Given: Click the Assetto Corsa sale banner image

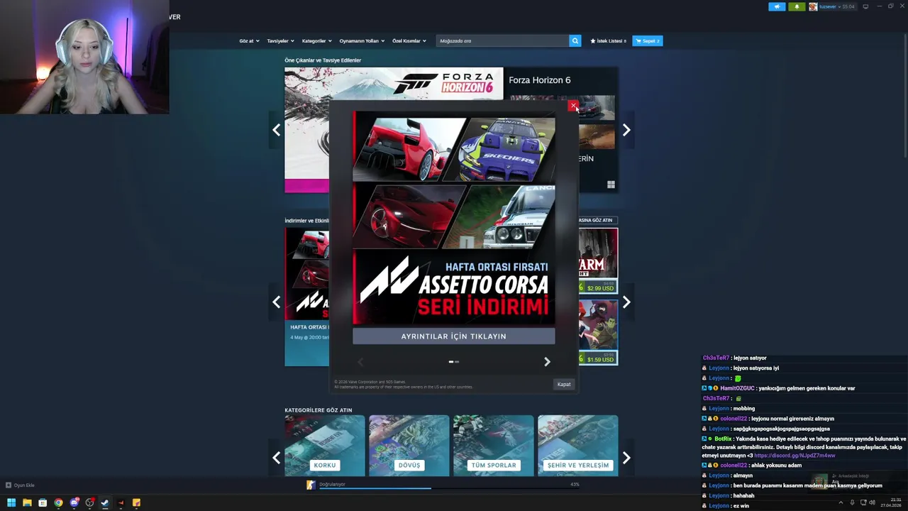Looking at the screenshot, I should tap(454, 219).
